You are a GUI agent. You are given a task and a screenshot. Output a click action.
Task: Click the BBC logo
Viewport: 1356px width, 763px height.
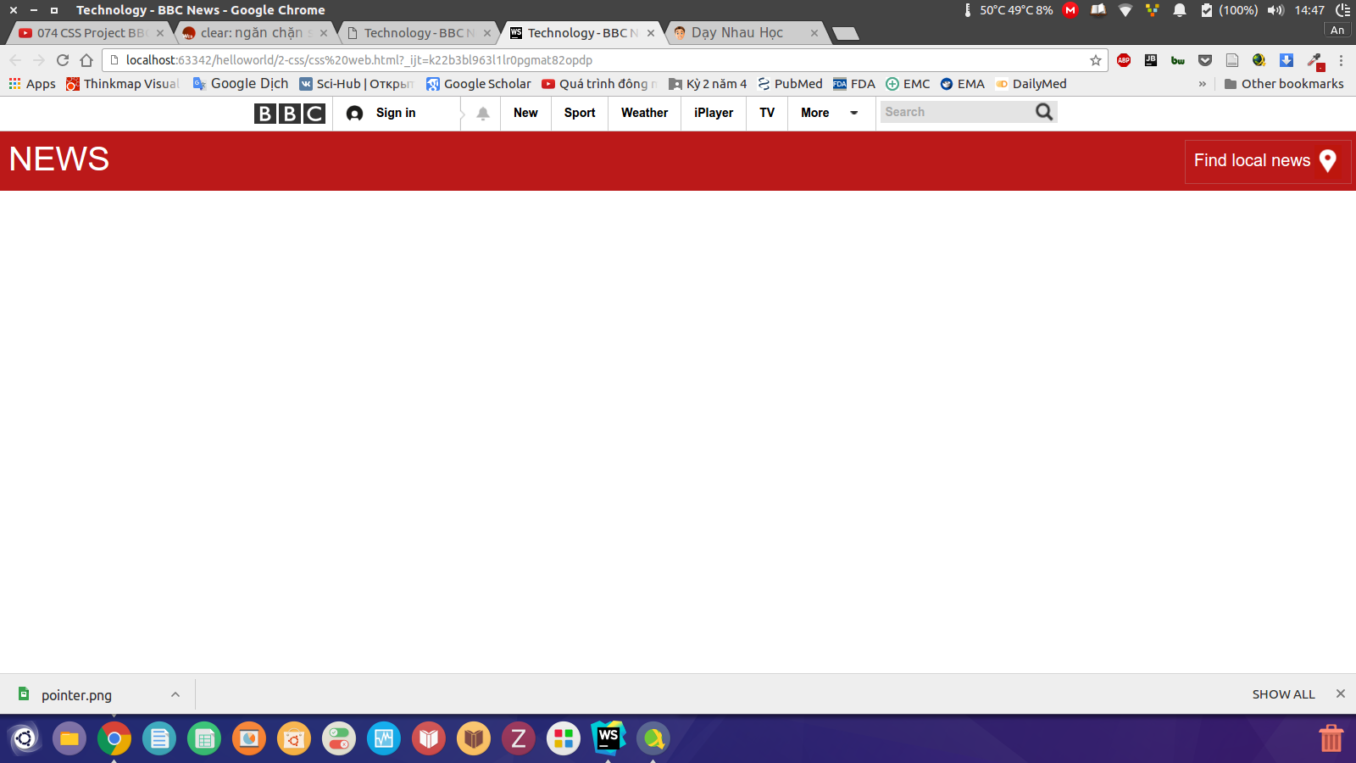tap(289, 114)
